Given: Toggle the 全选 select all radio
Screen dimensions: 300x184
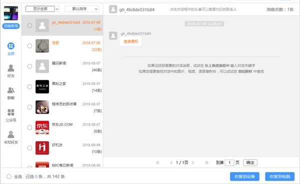Looking at the screenshot, I should point(9,177).
